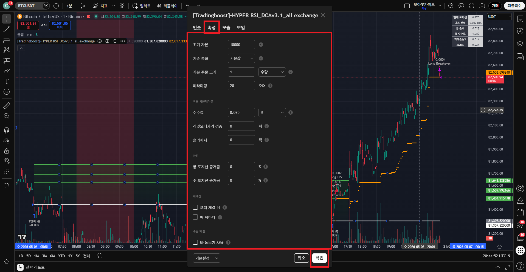Open the object tree layers panel
This screenshot has width=526, height=272.
pos(520,44)
